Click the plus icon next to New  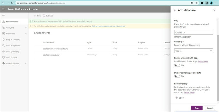(x=35, y=16)
